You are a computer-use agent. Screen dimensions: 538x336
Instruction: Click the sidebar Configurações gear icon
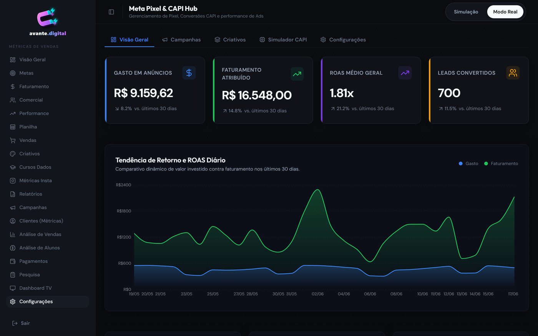(13, 301)
